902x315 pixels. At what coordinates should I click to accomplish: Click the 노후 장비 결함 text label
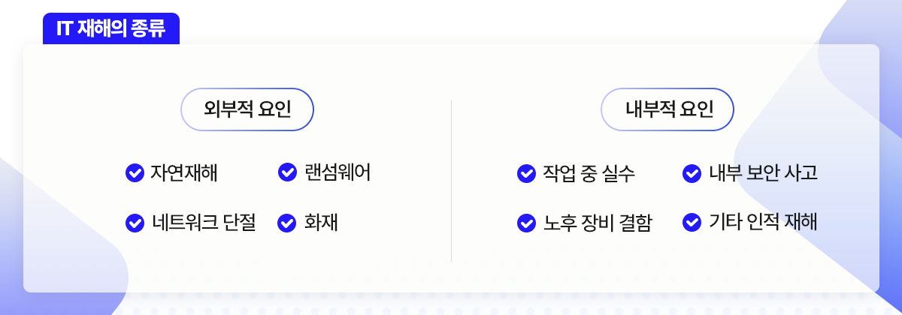597,223
